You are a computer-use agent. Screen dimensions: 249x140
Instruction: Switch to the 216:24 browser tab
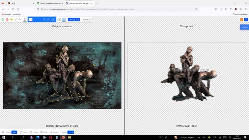click(x=21, y=3)
